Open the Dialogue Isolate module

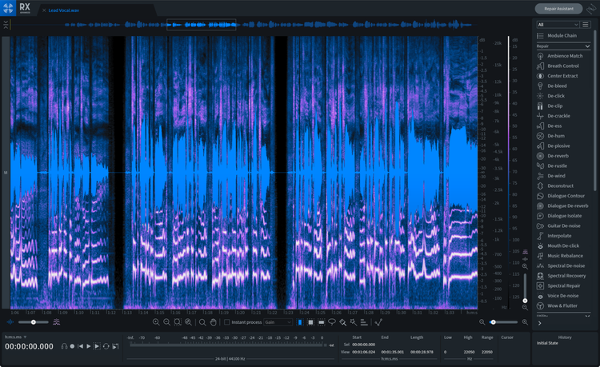coord(564,216)
